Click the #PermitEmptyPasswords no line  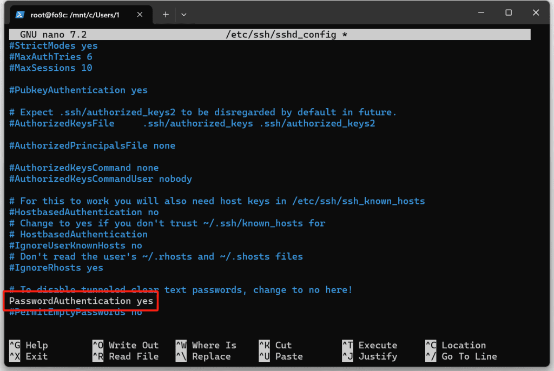pos(76,313)
